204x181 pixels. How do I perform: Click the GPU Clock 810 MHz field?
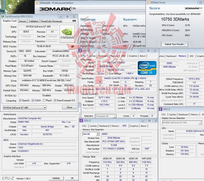24,85
